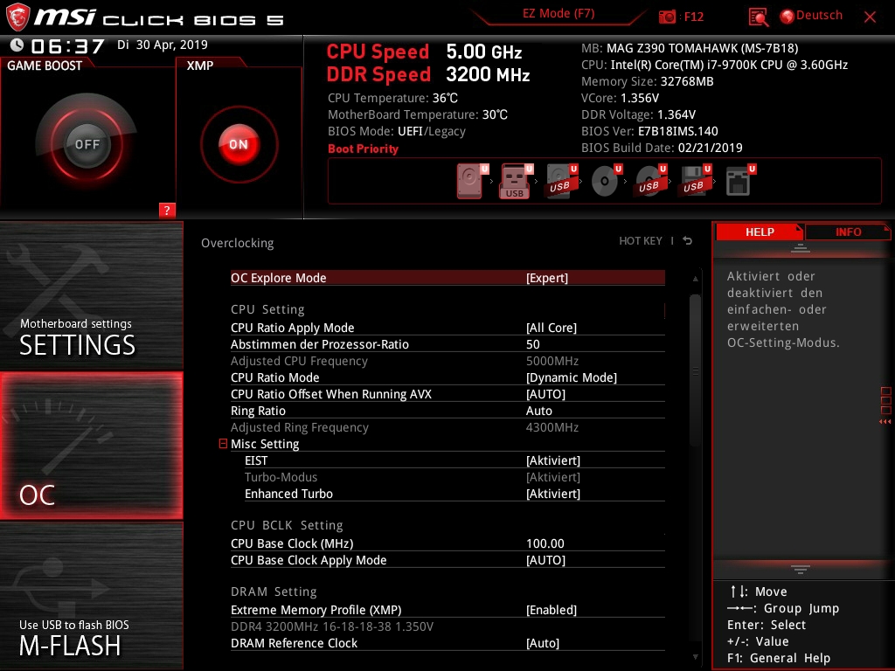The image size is (895, 671).
Task: Select the USB key boot device icon
Action: [x=516, y=181]
